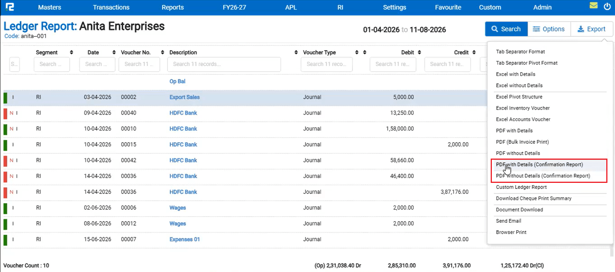This screenshot has height=272, width=615.
Task: Choose Tab Separator Pivot Format export
Action: pyautogui.click(x=527, y=63)
